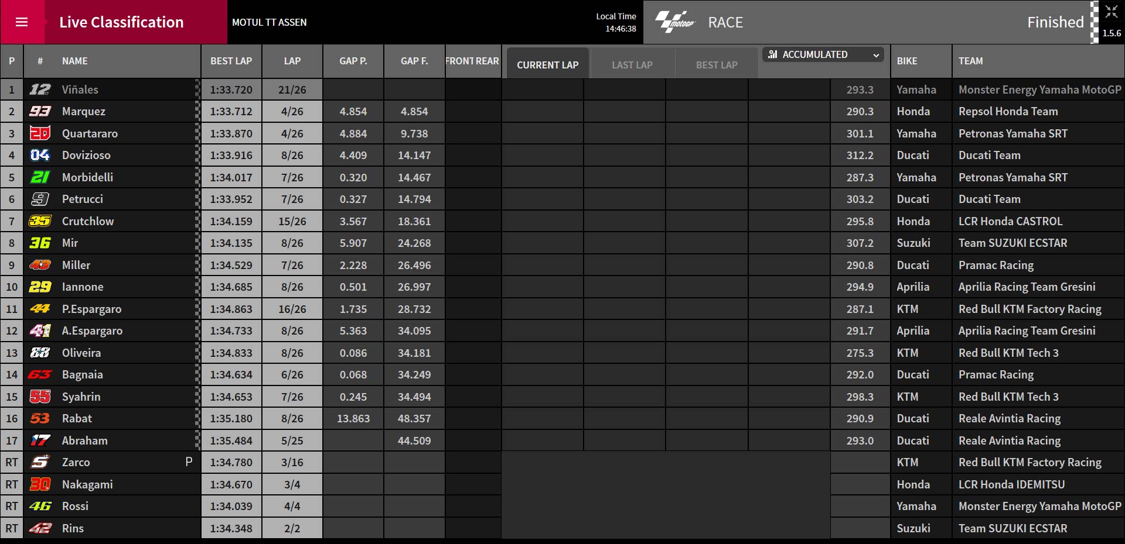This screenshot has width=1125, height=544.
Task: Click Mir number 36 badge
Action: [x=40, y=243]
